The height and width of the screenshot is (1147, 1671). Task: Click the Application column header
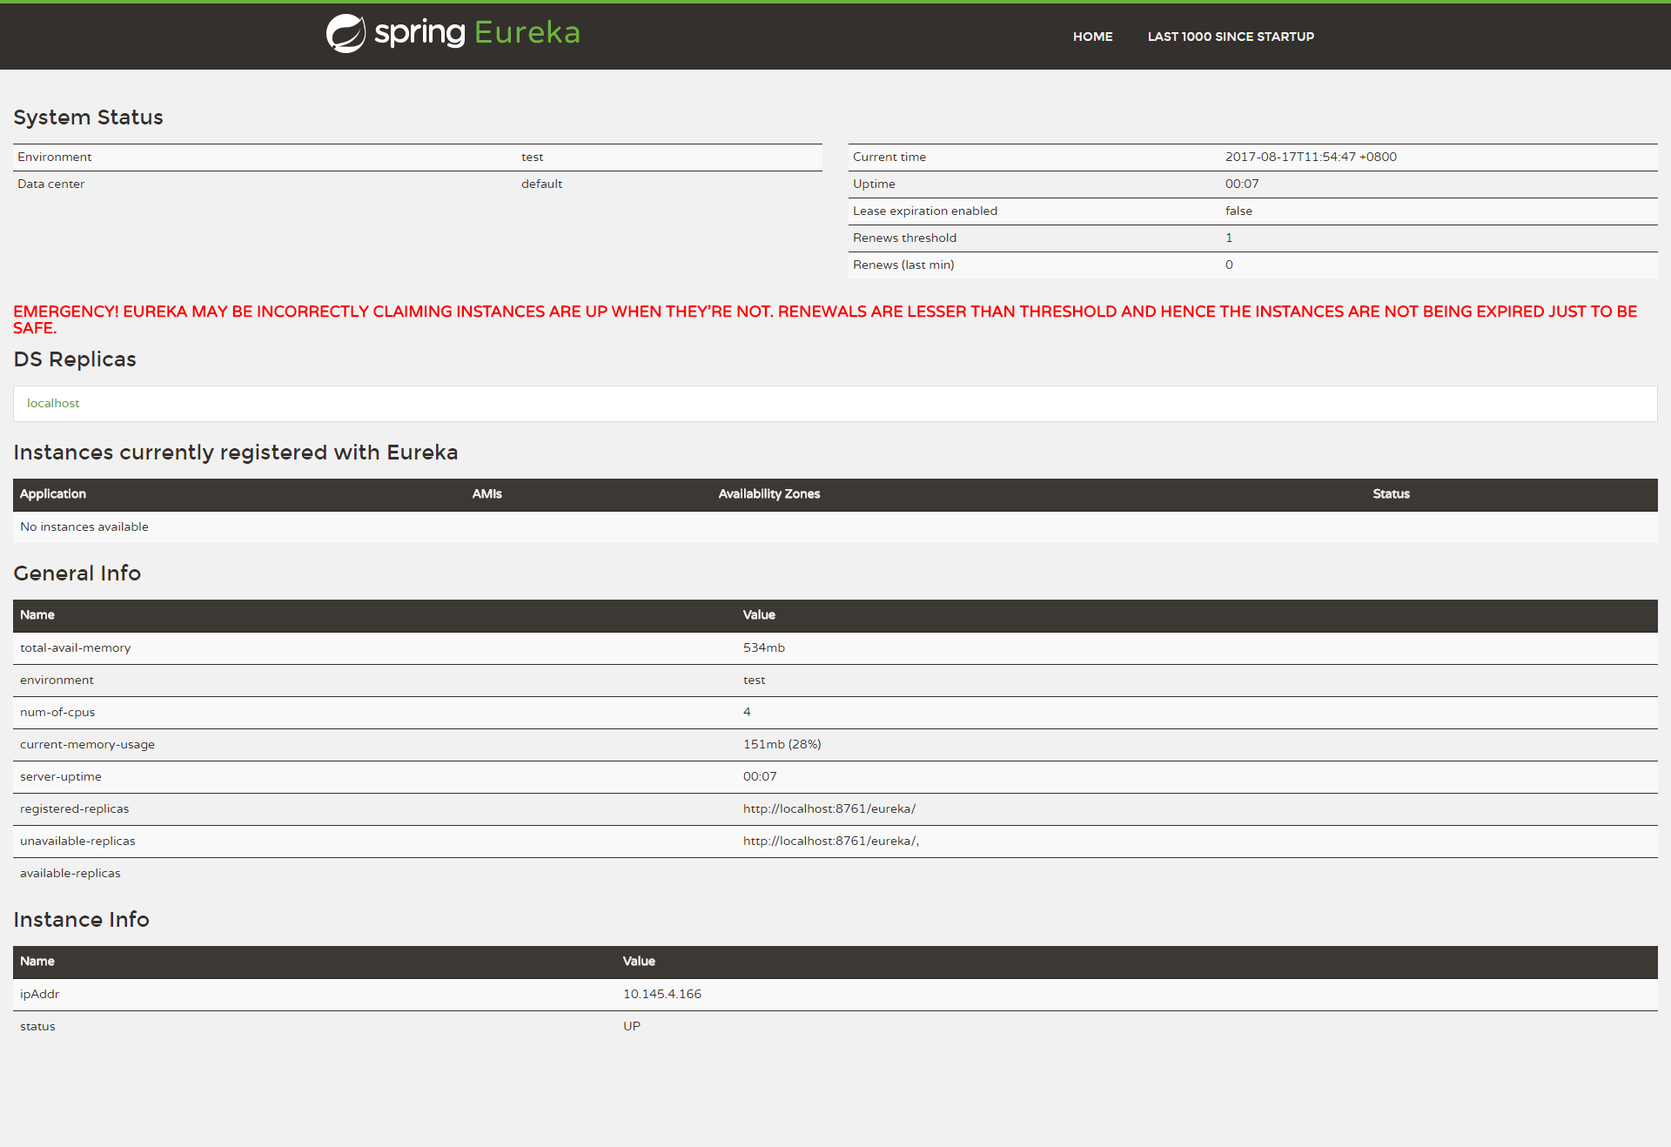coord(53,493)
